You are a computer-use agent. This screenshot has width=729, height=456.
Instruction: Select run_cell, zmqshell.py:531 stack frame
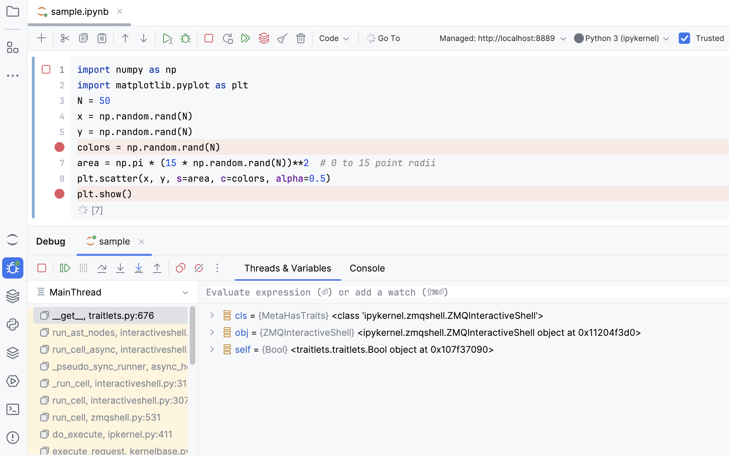pos(106,417)
